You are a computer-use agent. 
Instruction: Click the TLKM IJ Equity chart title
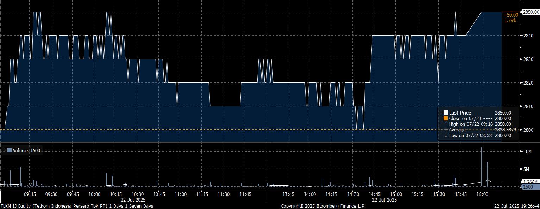pos(77,206)
